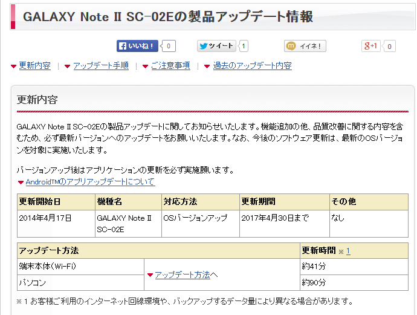Jump to 更新内容 anchor link
This screenshot has height=315, width=417.
tap(35, 65)
